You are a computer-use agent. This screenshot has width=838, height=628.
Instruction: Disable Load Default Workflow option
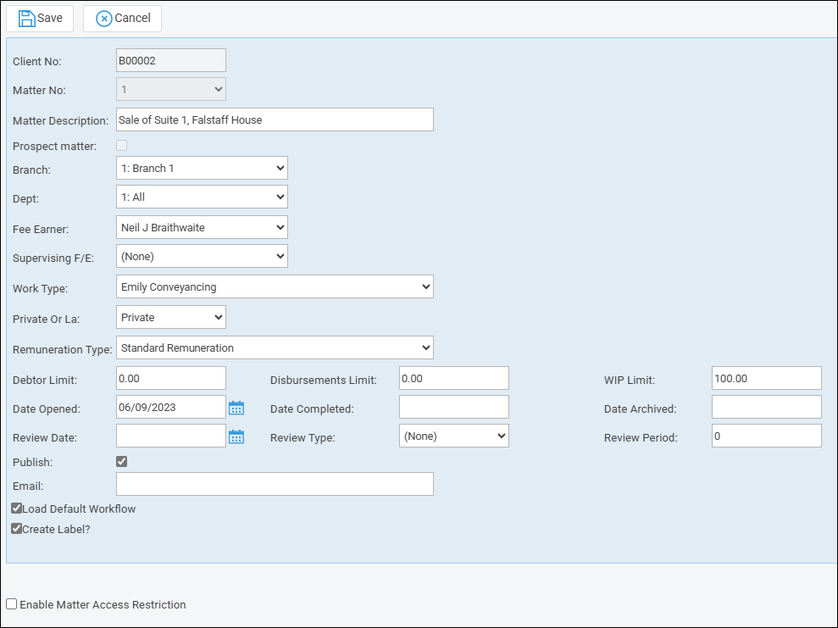point(16,509)
